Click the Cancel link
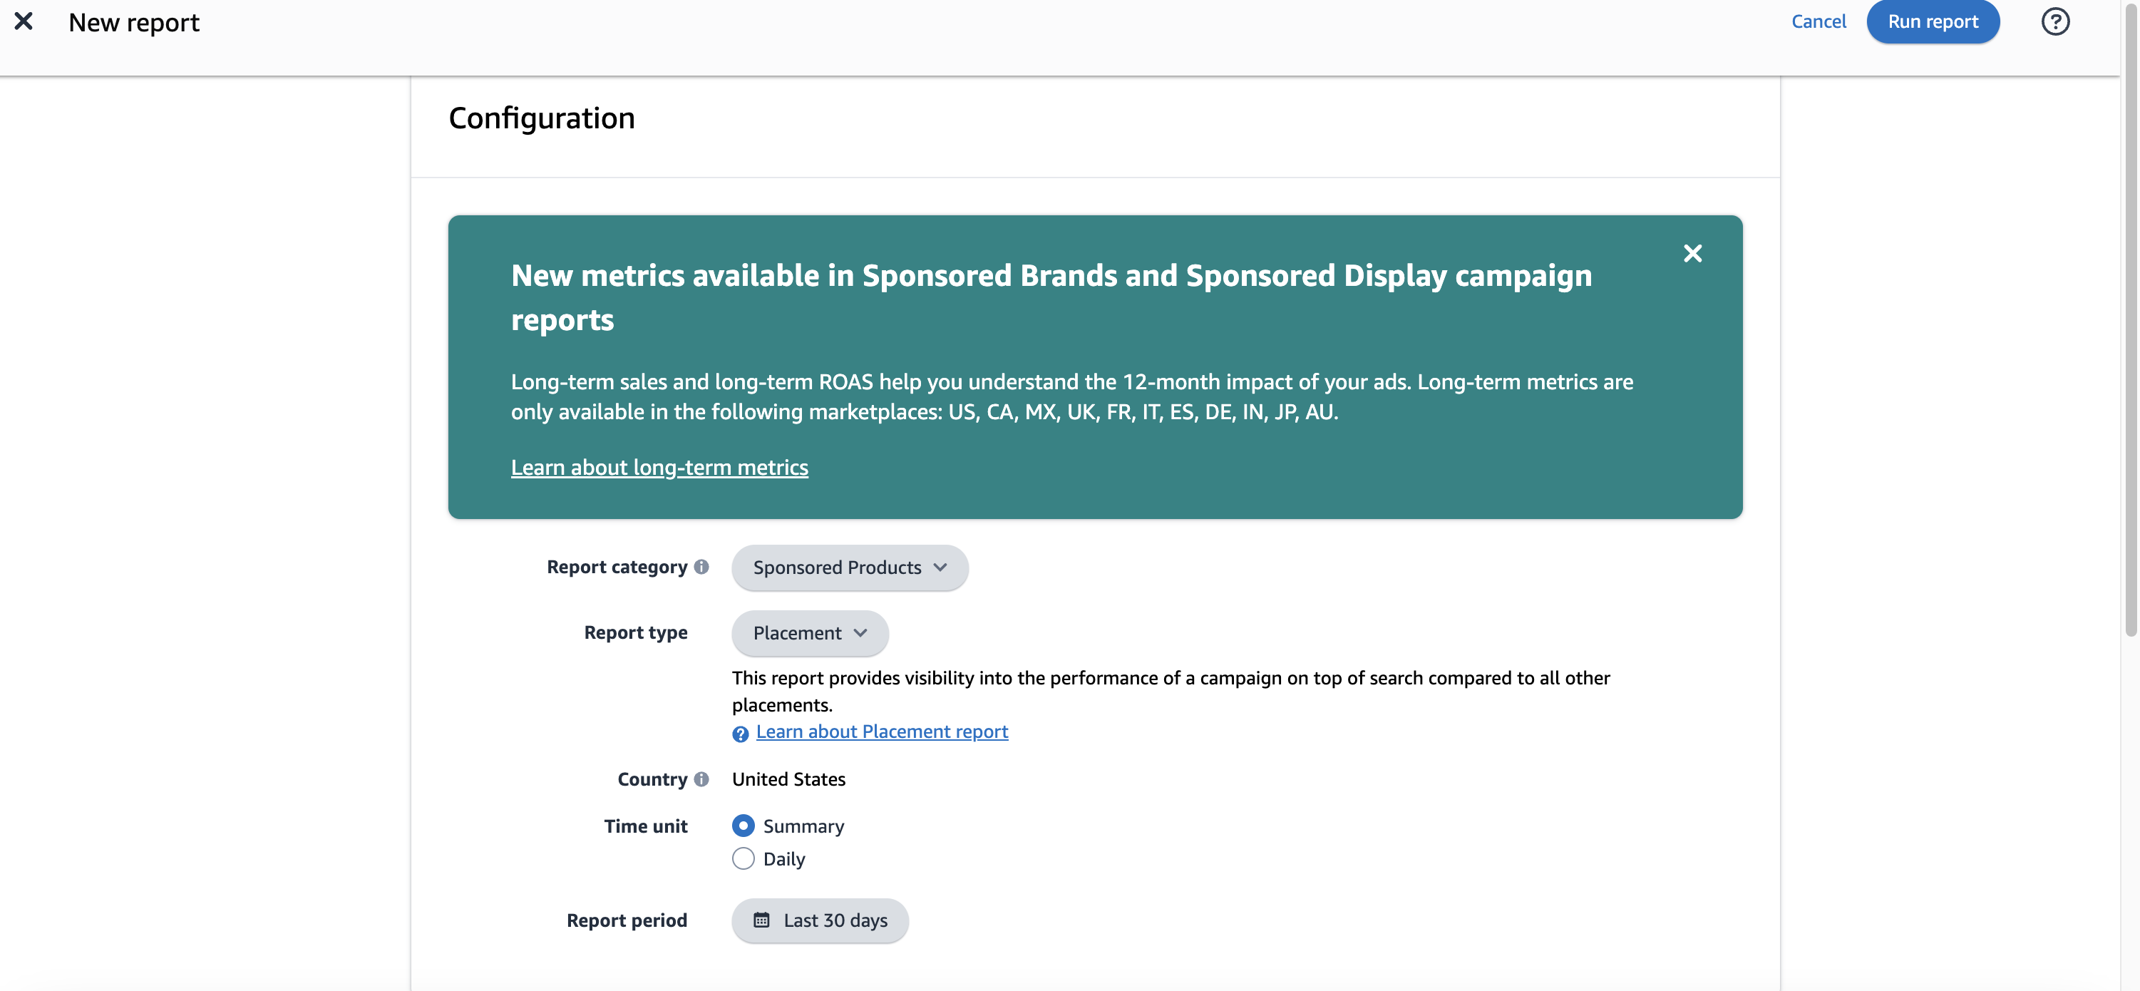This screenshot has height=991, width=2140. [x=1818, y=21]
